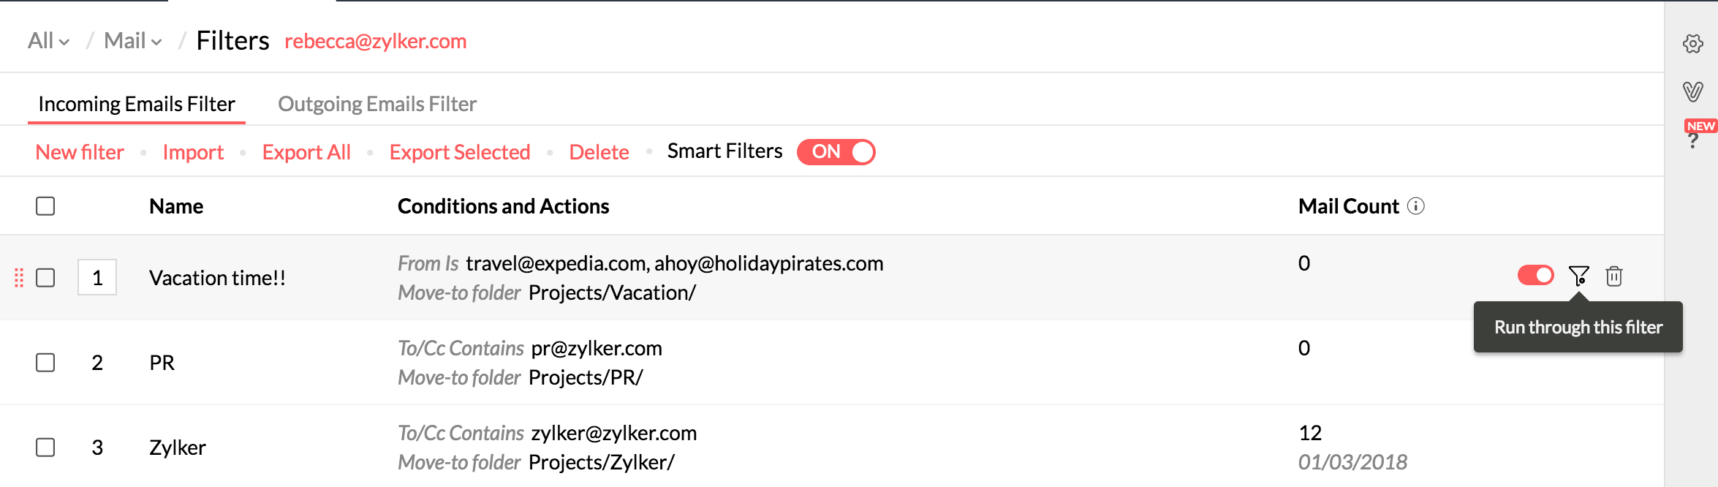The image size is (1718, 487).
Task: Click the settings gear icon
Action: tap(1692, 44)
